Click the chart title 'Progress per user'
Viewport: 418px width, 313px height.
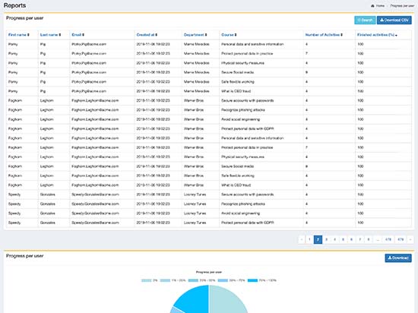point(209,272)
